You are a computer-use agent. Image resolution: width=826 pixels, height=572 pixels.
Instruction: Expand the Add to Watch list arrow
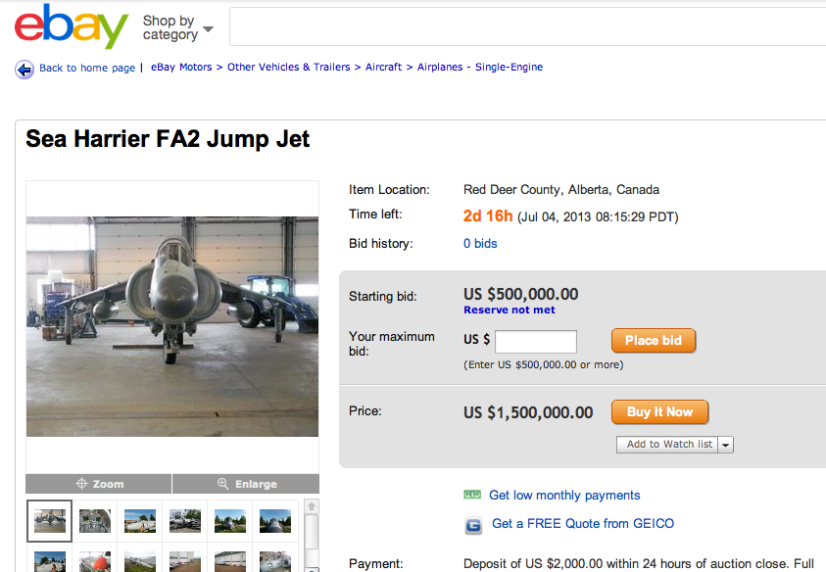point(725,445)
